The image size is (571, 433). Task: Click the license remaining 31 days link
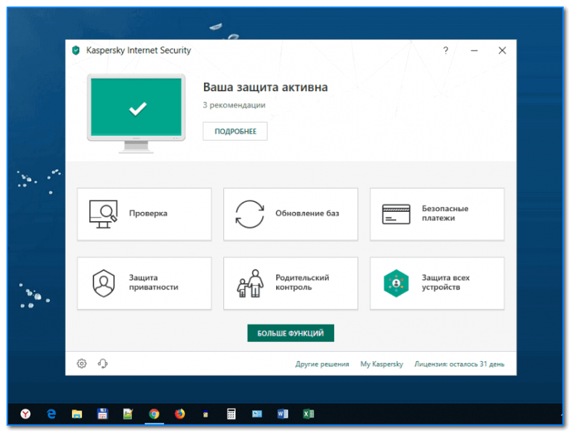coord(459,364)
